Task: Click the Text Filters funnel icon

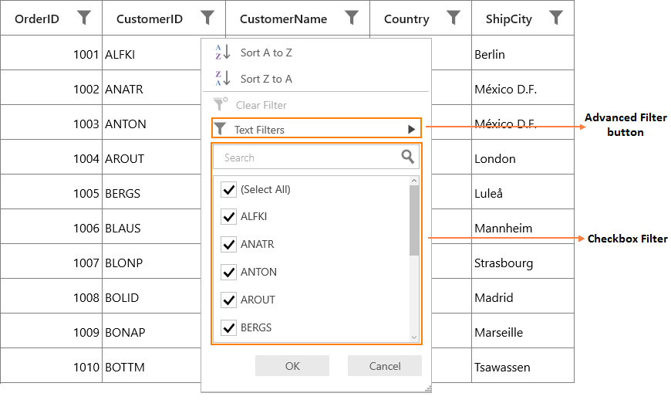Action: 220,128
